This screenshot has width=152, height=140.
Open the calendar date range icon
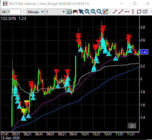[x=69, y=12]
